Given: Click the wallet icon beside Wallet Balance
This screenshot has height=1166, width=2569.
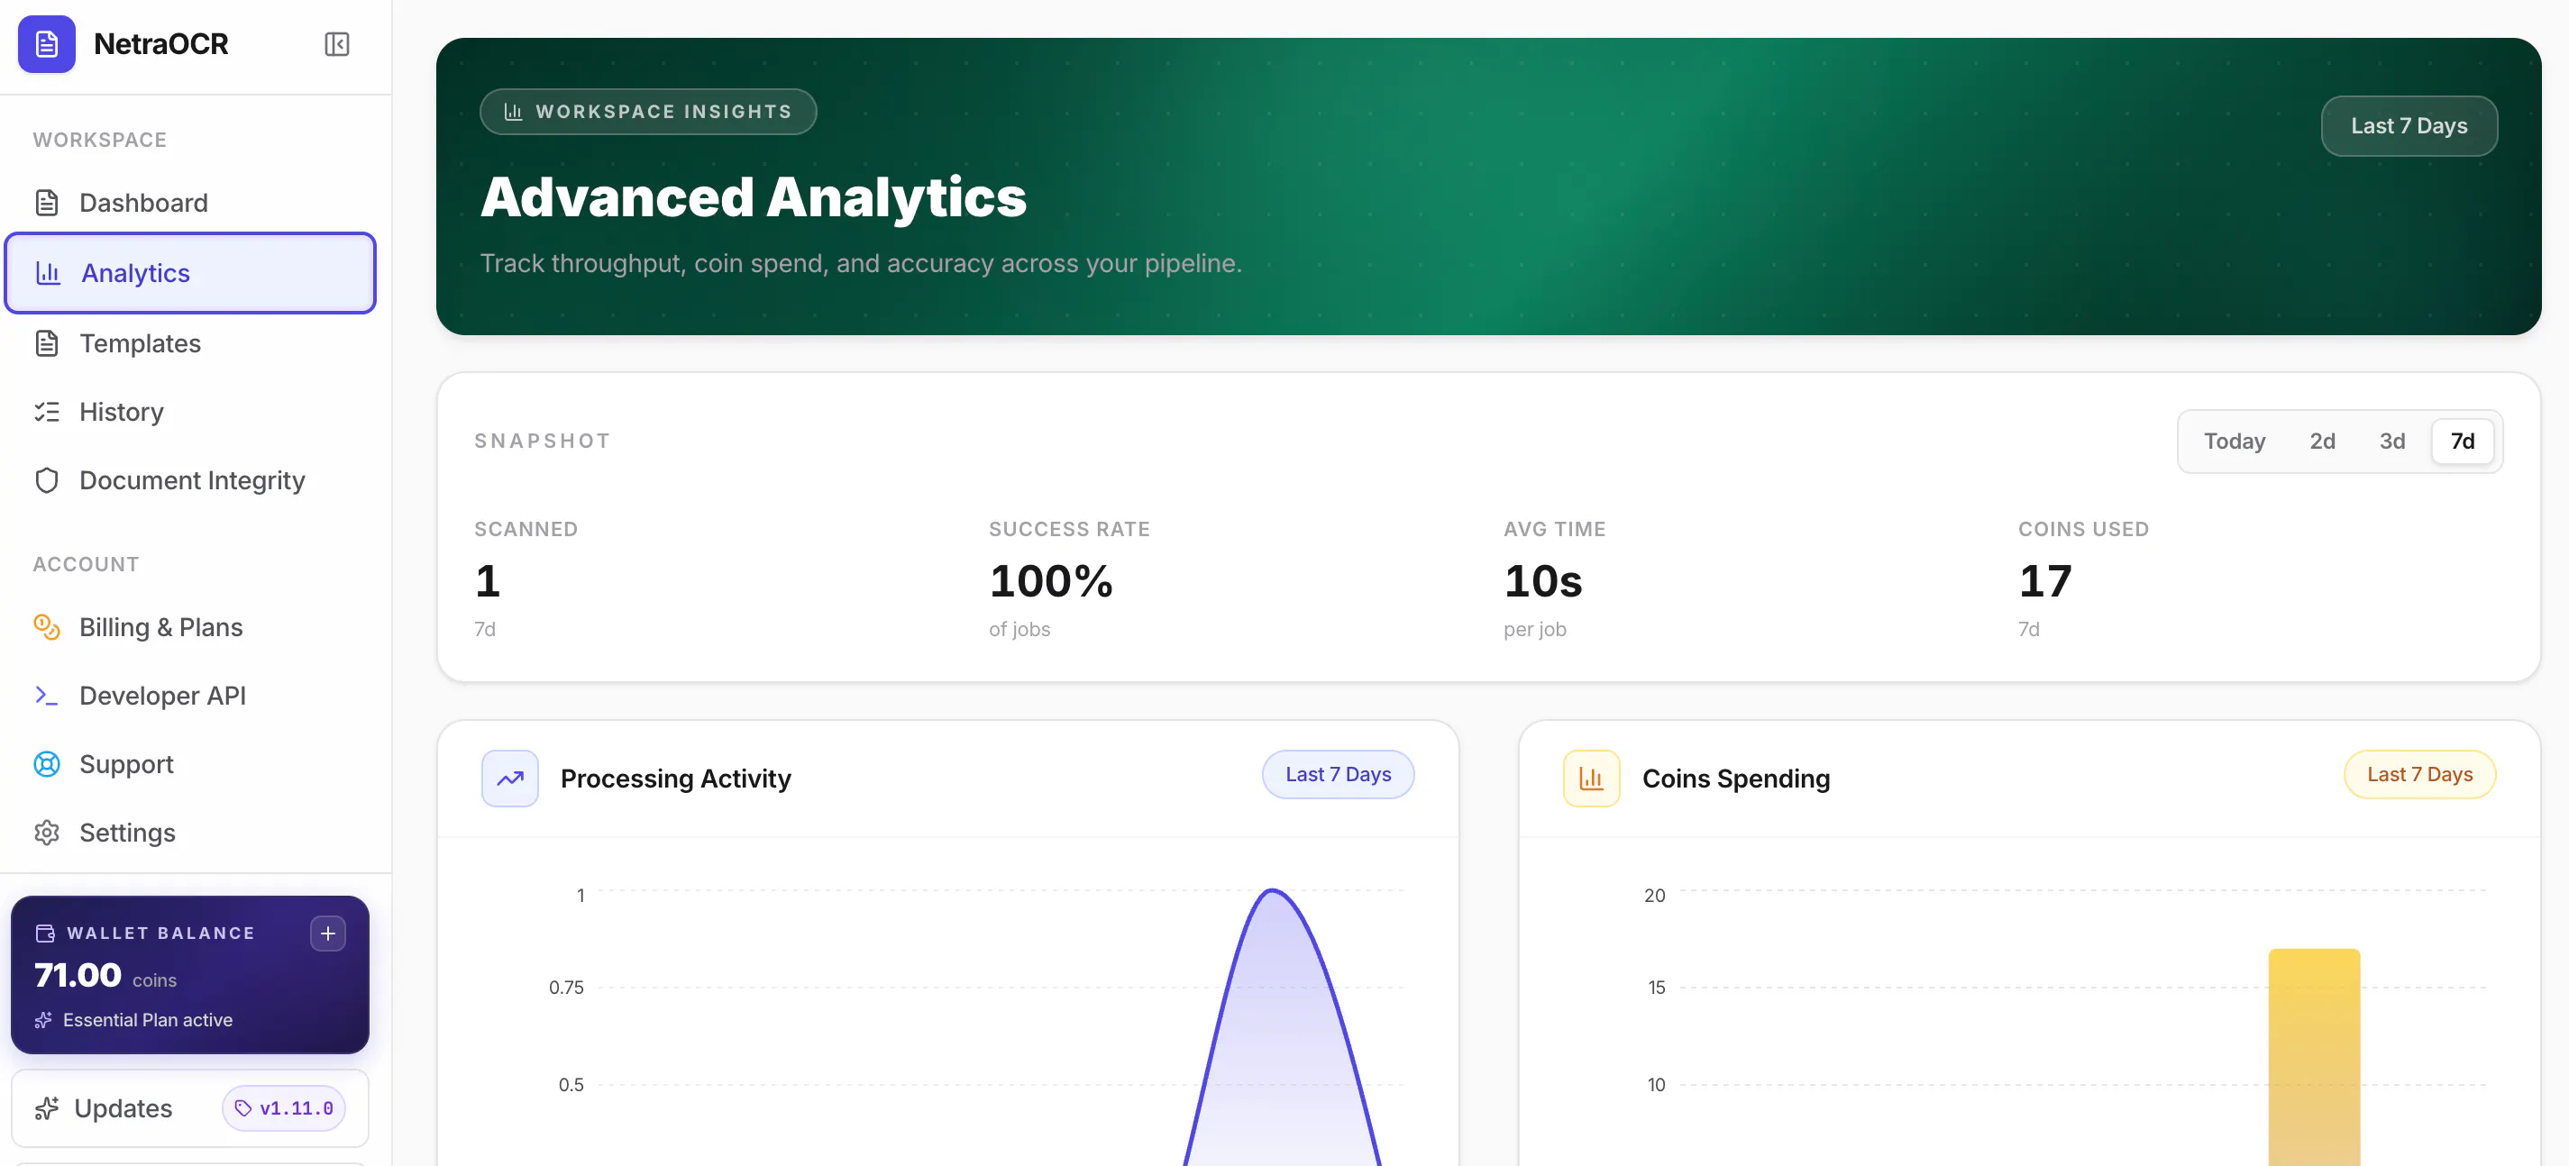Looking at the screenshot, I should click(x=45, y=933).
